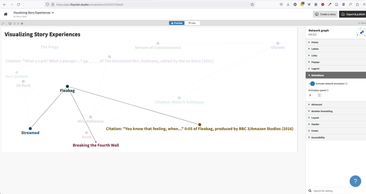Select the faded Mrs. Dalloway node
366x194 pixels.
click(x=90, y=117)
